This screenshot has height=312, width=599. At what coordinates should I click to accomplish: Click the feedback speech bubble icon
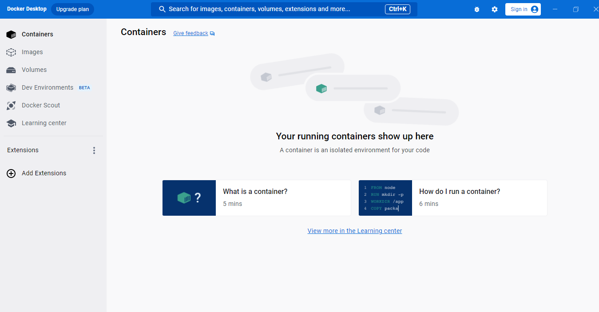point(212,34)
